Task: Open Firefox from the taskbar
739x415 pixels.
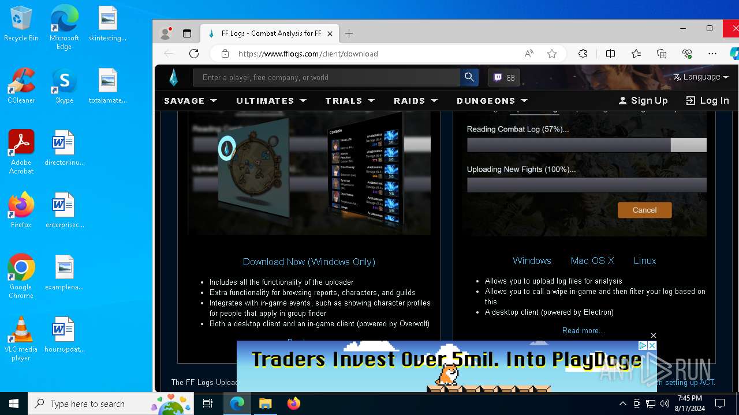Action: pos(293,403)
